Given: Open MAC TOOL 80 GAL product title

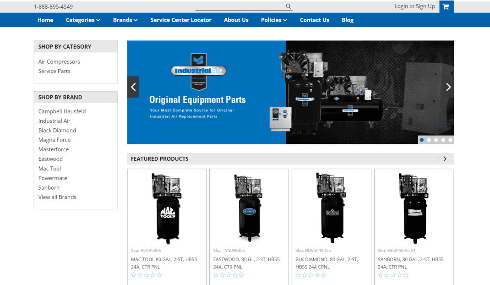Looking at the screenshot, I should [164, 263].
